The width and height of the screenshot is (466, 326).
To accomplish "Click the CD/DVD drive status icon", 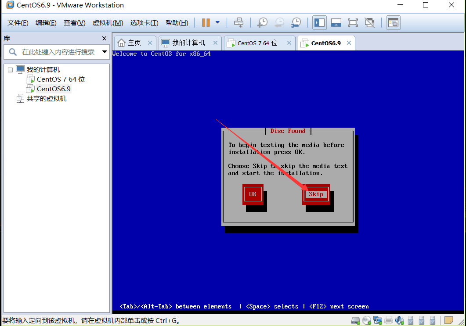I will click(367, 321).
